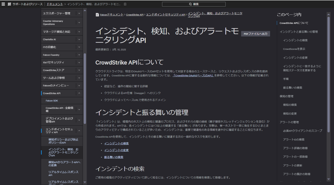The image size is (334, 185).
Task: Expand ツールおよび参照 chevron
Action: point(79,78)
